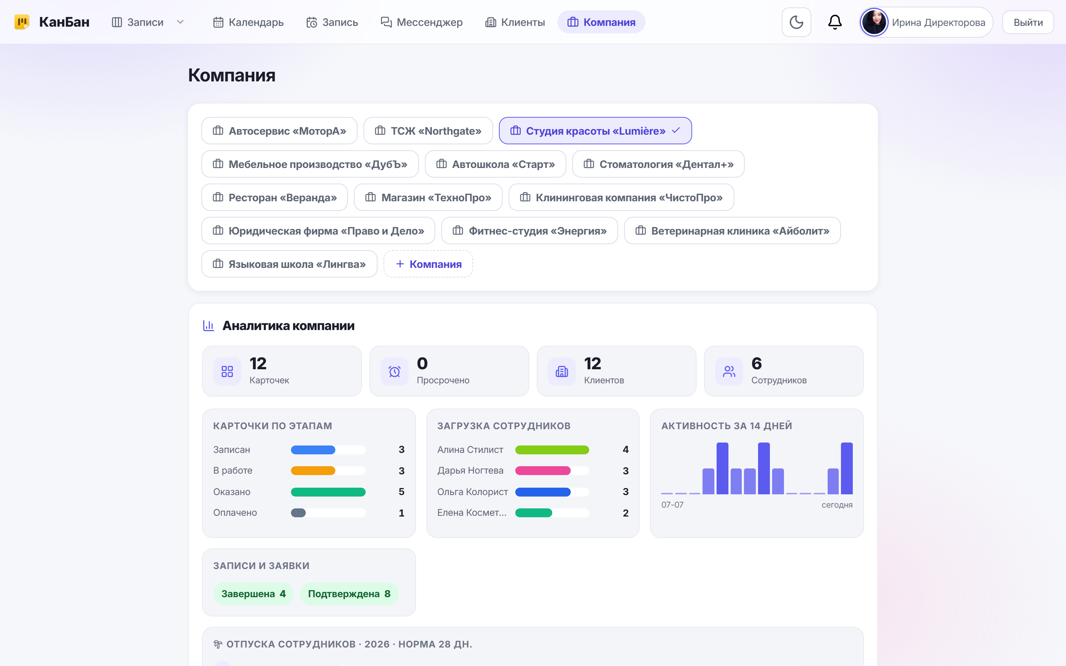Click the briefcase icon of Языковая школа «Лингва»
Screen dimensions: 1066x666
pyautogui.click(x=218, y=264)
